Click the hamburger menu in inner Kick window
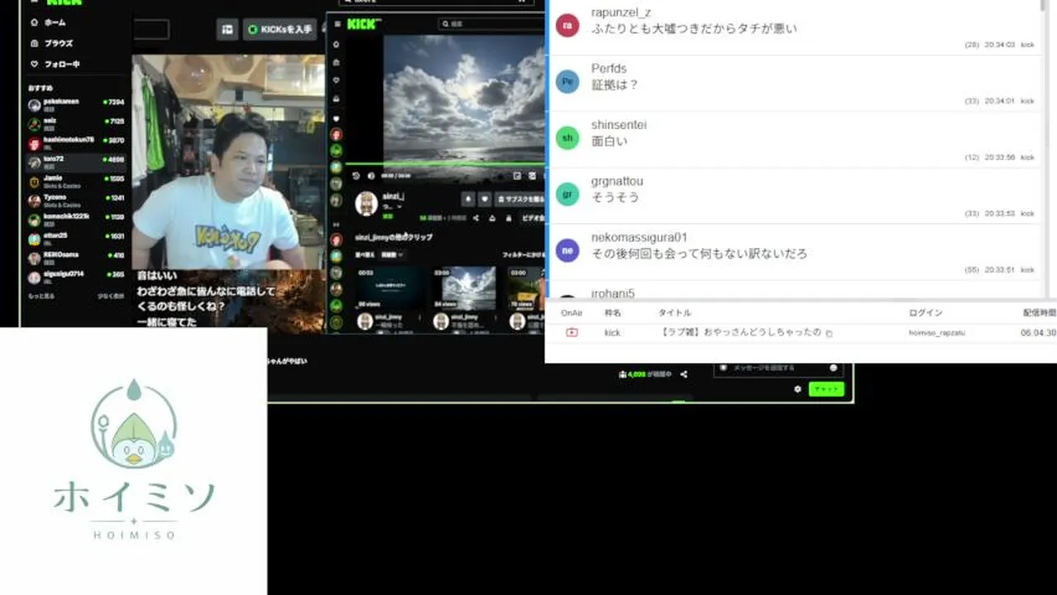The image size is (1057, 595). point(336,24)
